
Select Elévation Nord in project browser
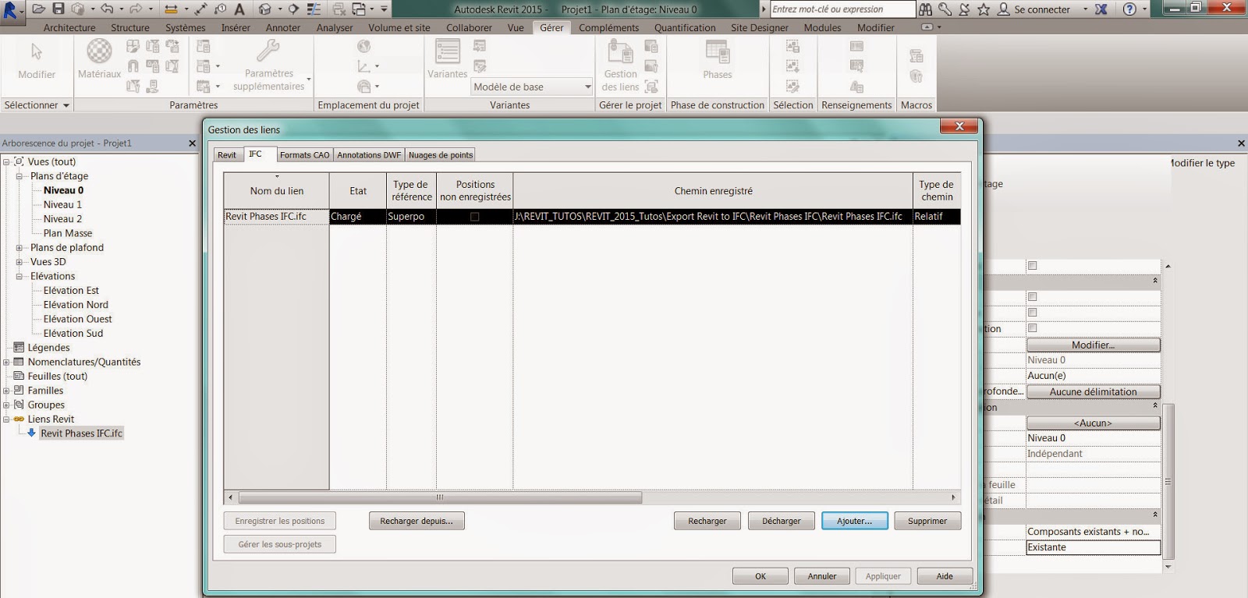76,305
